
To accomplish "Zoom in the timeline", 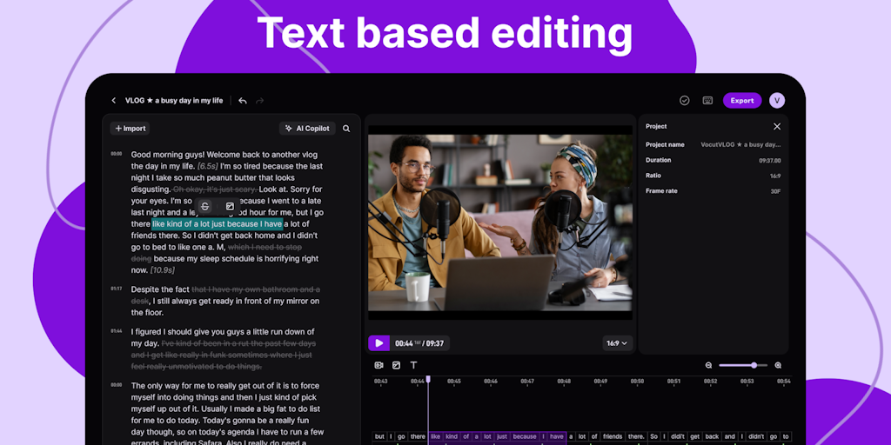I will [778, 366].
